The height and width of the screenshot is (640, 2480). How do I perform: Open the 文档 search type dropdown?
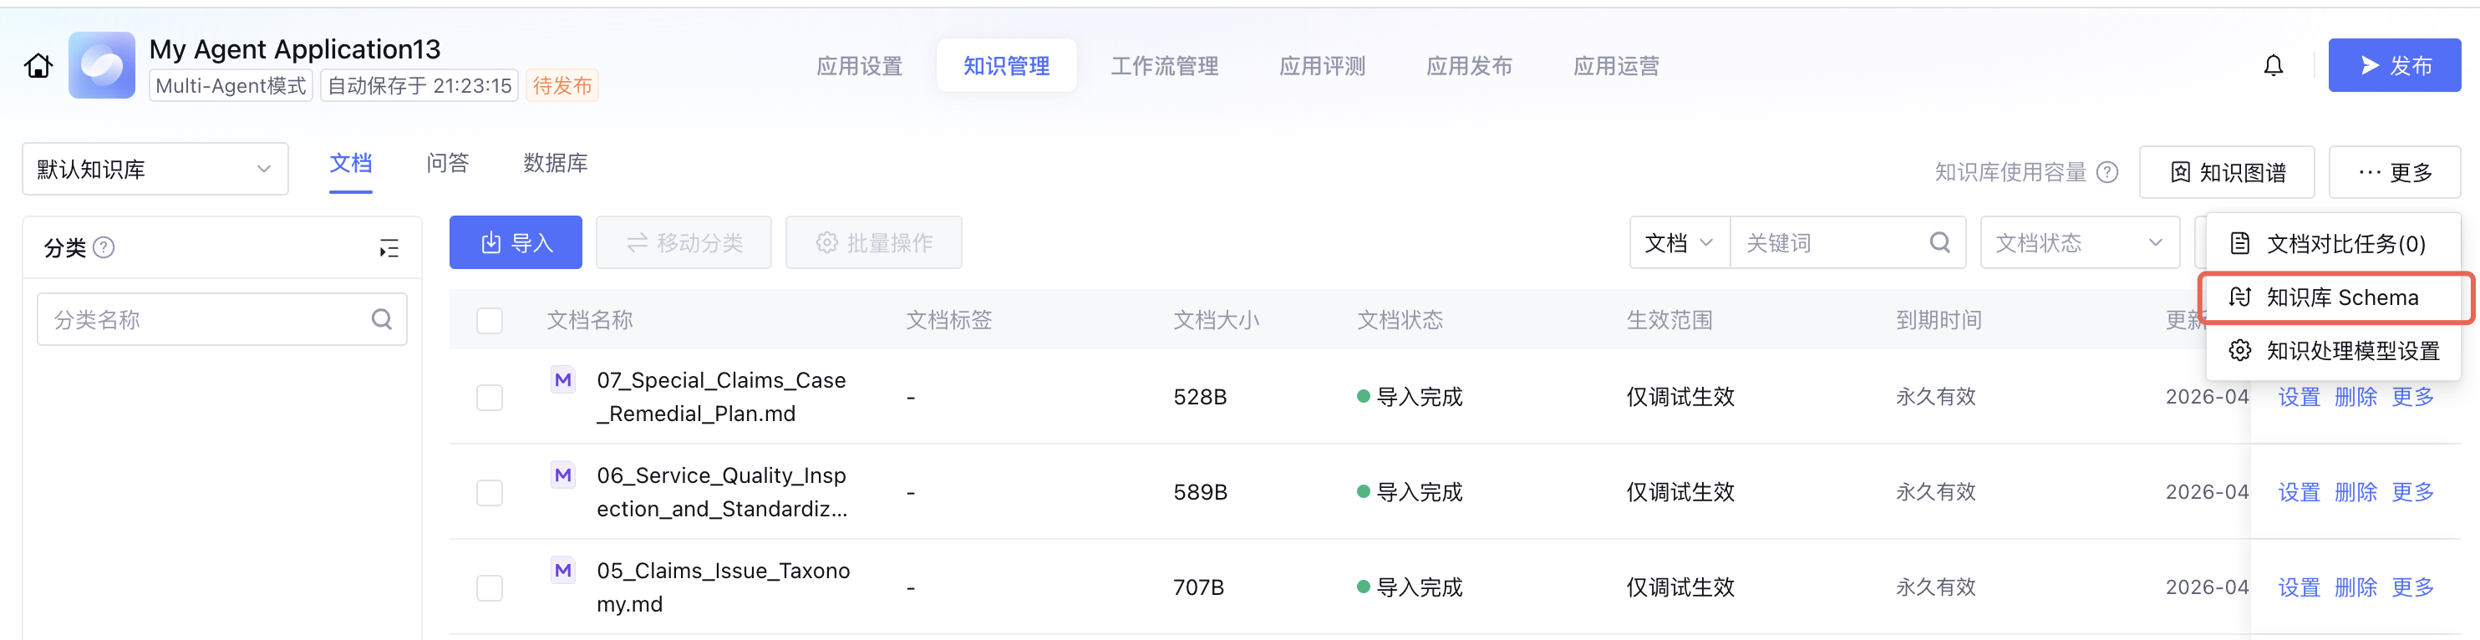click(1678, 242)
